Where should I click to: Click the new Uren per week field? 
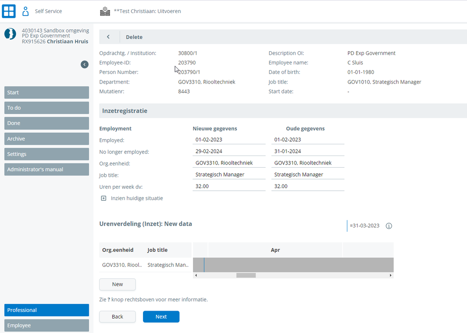(x=229, y=186)
